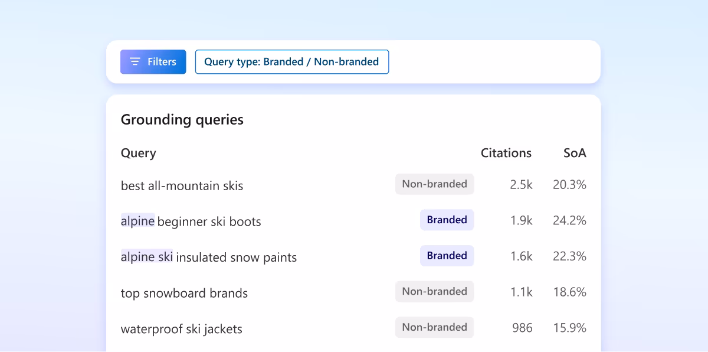Select the 18.6% SoA value
Image resolution: width=708 pixels, height=352 pixels.
[x=569, y=292]
